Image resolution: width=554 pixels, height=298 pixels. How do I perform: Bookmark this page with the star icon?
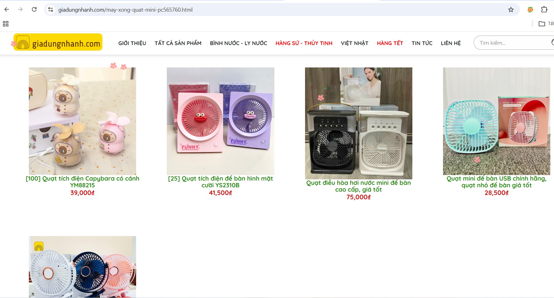point(511,10)
